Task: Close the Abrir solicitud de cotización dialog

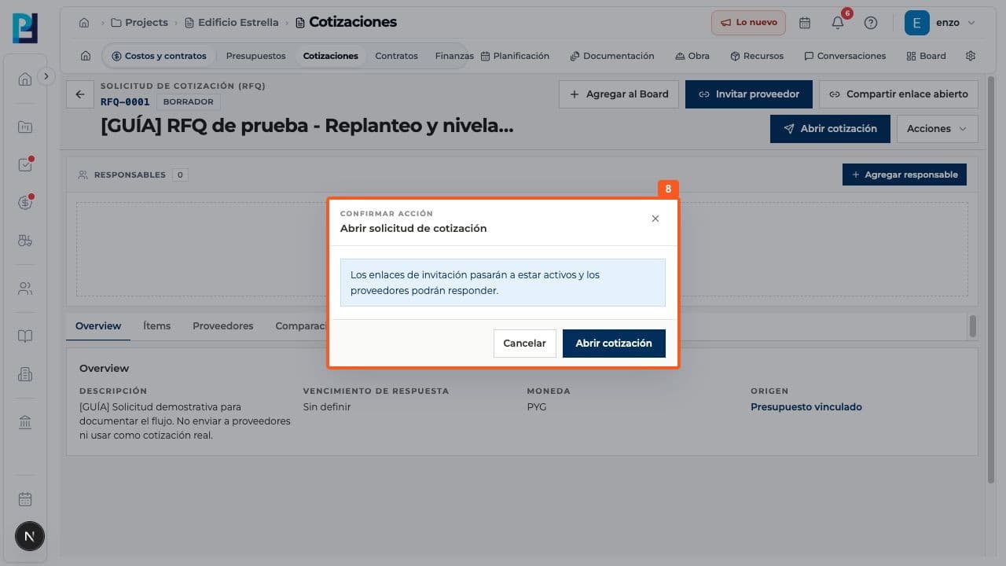Action: [x=655, y=219]
